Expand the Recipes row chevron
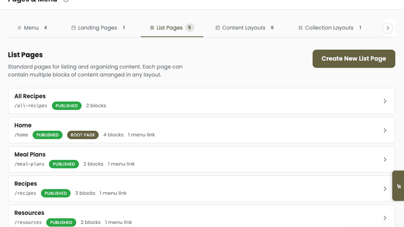 pos(385,189)
